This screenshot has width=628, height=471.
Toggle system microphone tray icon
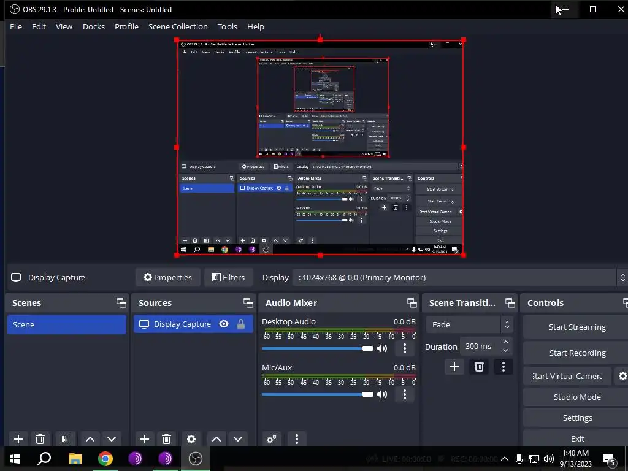click(519, 459)
